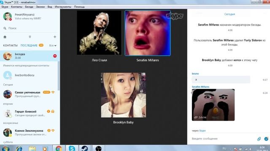Click Ксения Землянухина avatar
This screenshot has width=270, height=151.
[x=8, y=133]
